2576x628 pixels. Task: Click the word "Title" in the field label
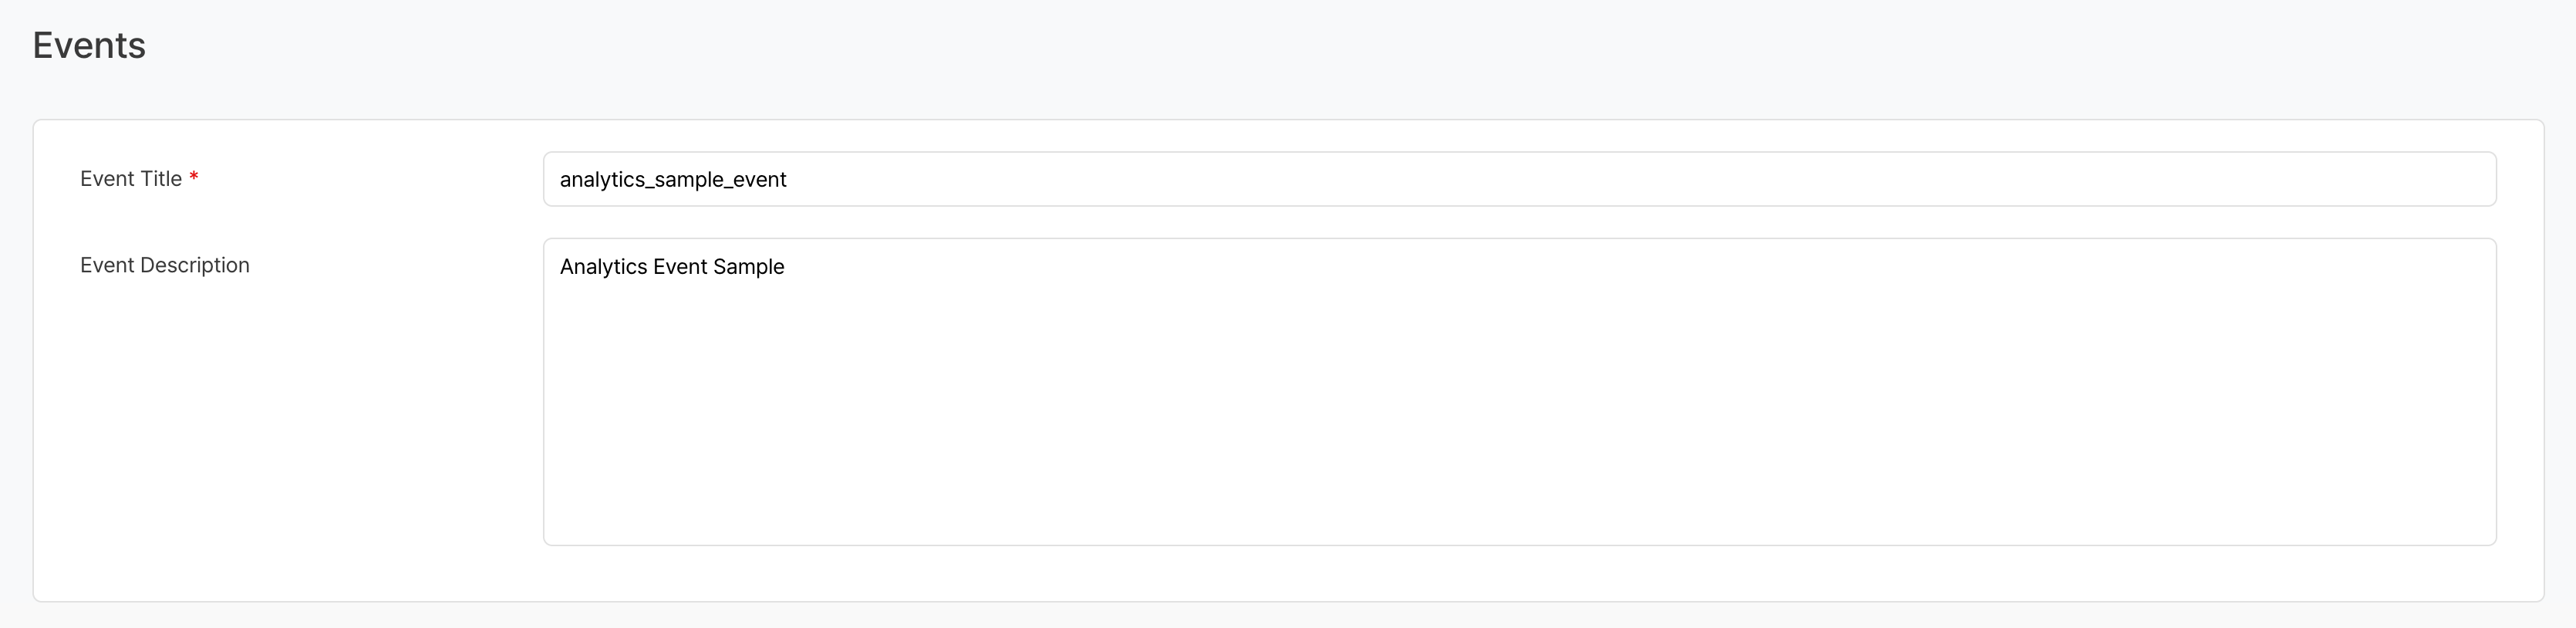click(x=161, y=179)
